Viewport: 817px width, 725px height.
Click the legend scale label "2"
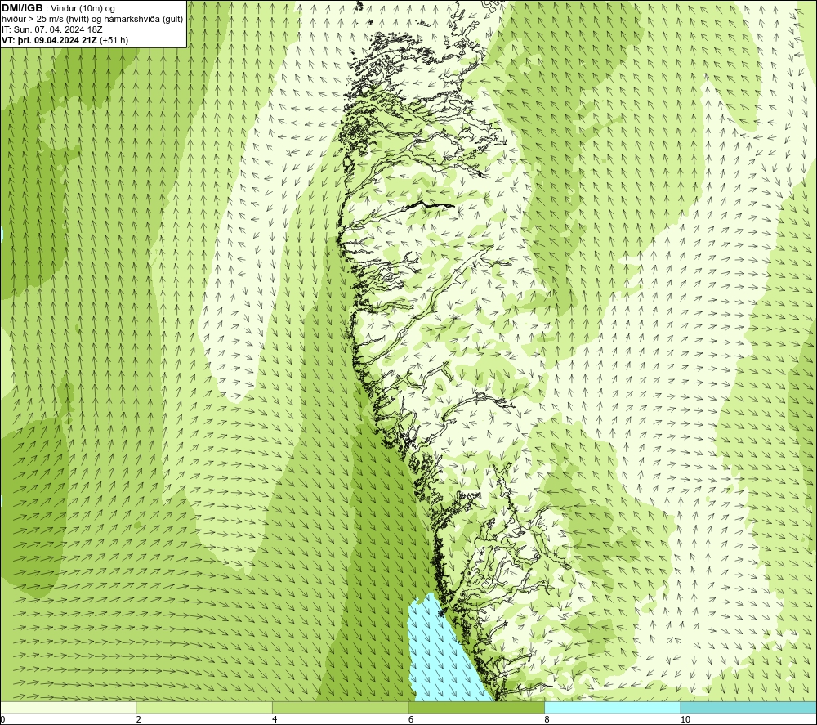pyautogui.click(x=139, y=720)
